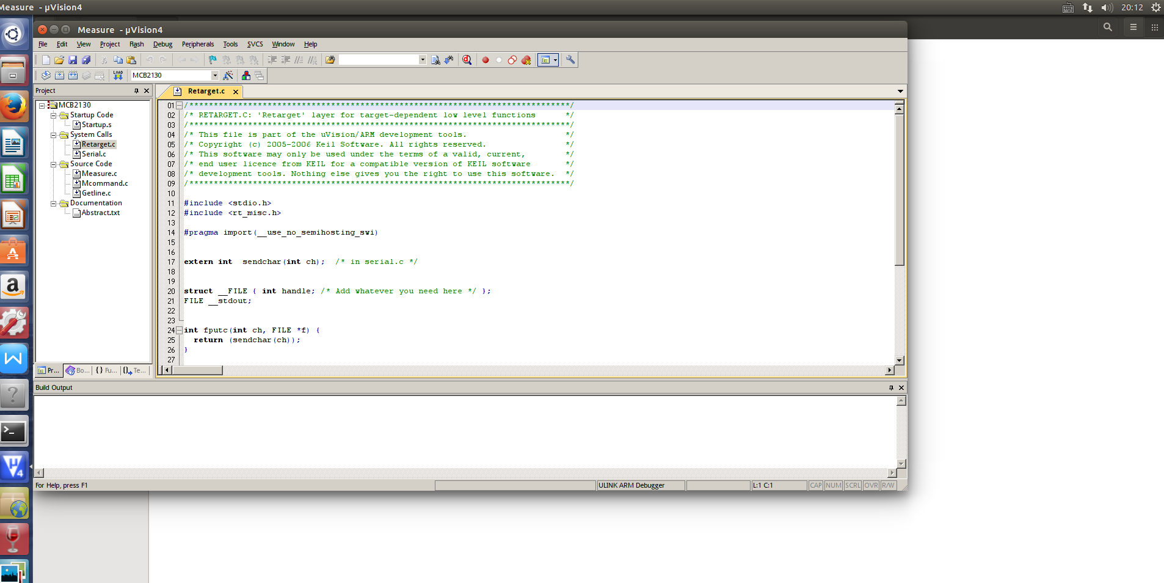Click the Save All files icon
1164x583 pixels.
[x=86, y=60]
